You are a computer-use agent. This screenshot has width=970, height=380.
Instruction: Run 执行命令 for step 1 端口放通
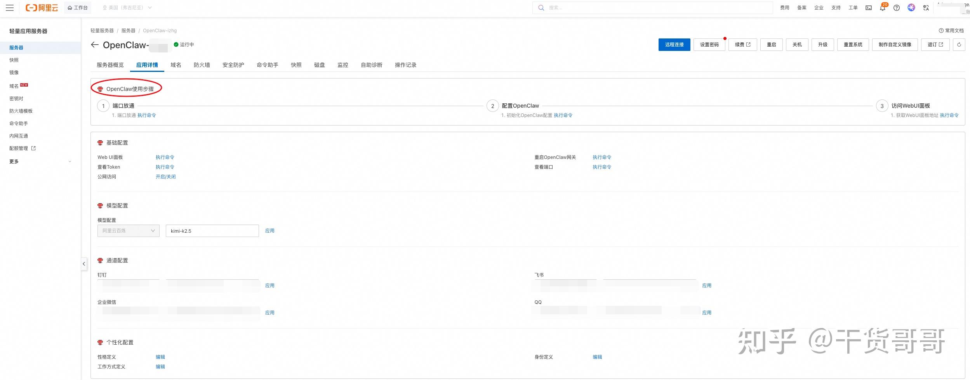tap(147, 115)
